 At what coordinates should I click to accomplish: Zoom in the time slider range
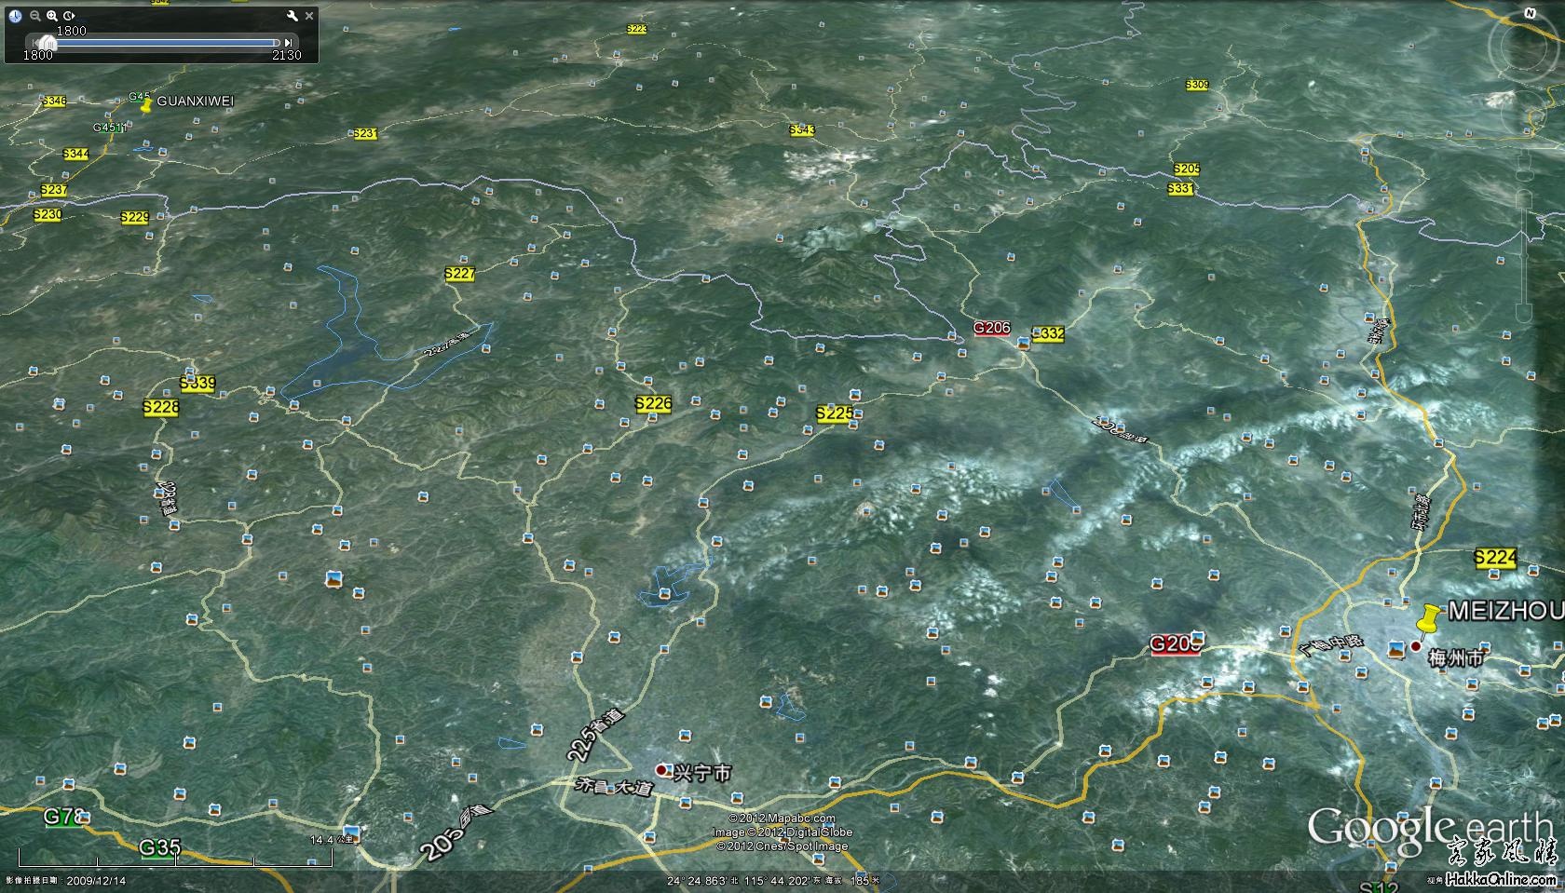[x=52, y=16]
